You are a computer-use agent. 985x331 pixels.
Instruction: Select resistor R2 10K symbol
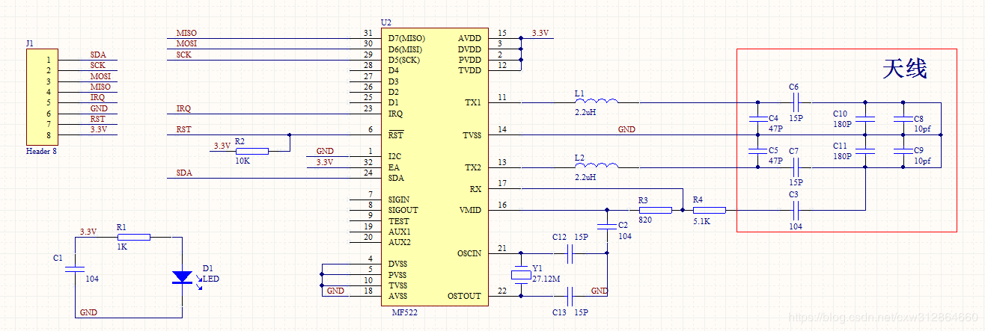click(251, 151)
